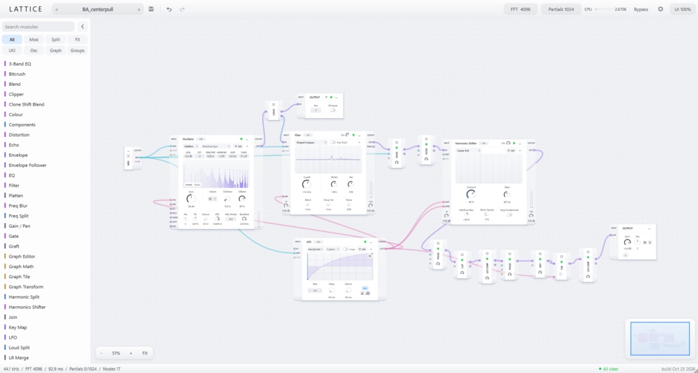Click the graph minimap thumbnail
Image resolution: width=698 pixels, height=373 pixels.
tap(660, 338)
